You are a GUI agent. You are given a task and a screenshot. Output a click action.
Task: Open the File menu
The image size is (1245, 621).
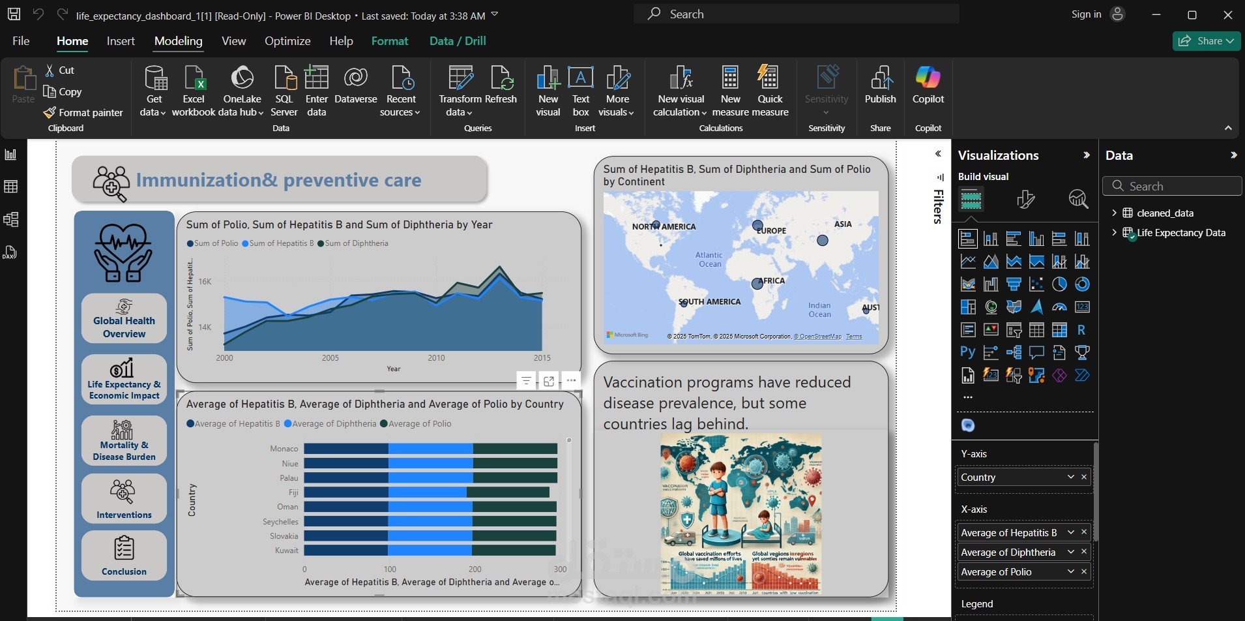[x=21, y=41]
